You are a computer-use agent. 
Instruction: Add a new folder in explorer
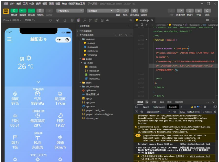121,35
